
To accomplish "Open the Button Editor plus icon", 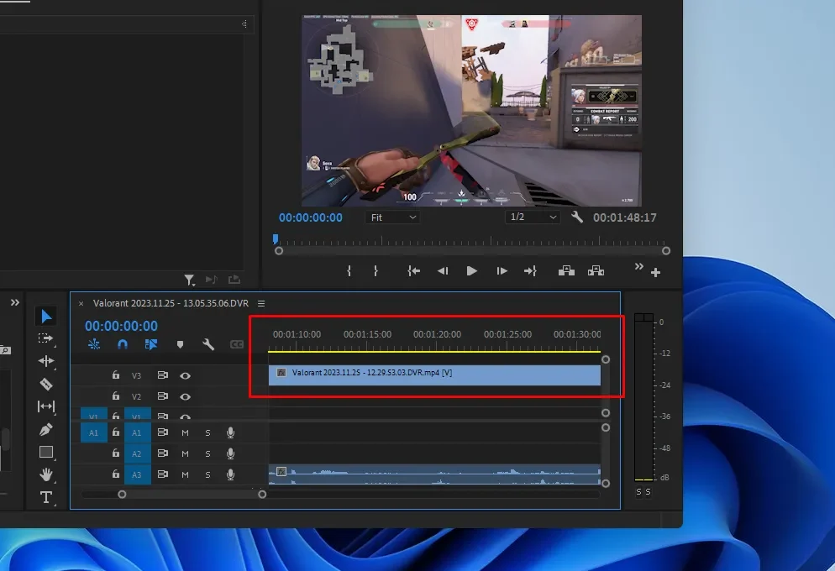I will [655, 272].
